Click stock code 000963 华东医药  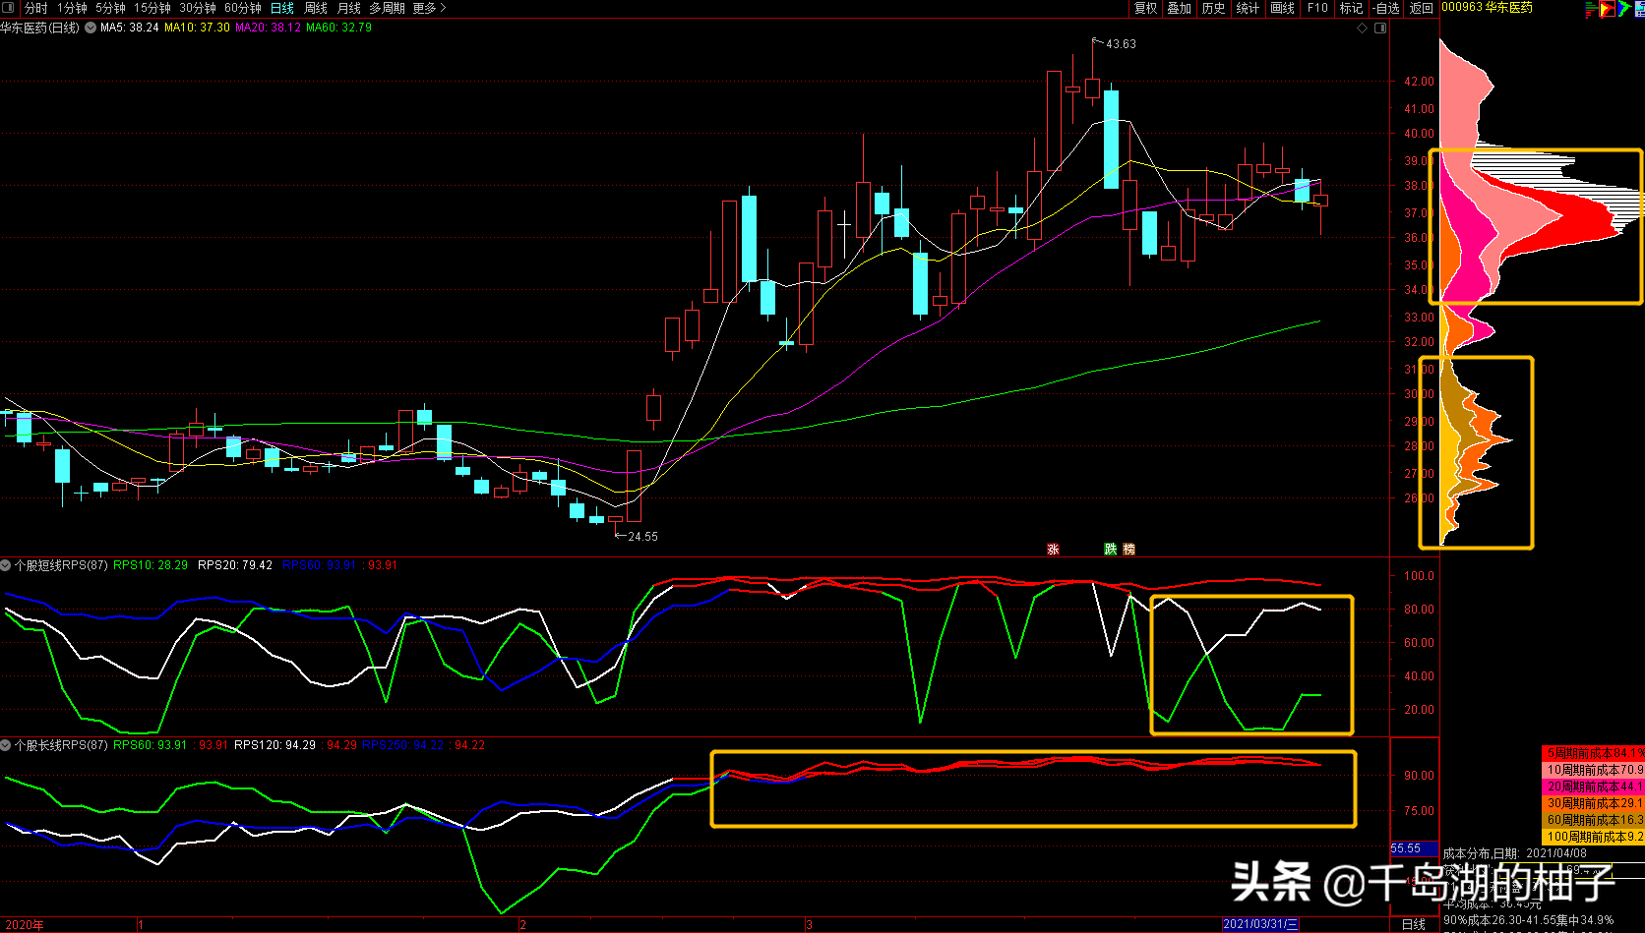point(1488,8)
